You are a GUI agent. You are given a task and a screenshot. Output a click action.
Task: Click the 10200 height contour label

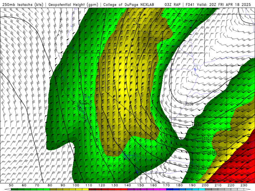pos(188,104)
